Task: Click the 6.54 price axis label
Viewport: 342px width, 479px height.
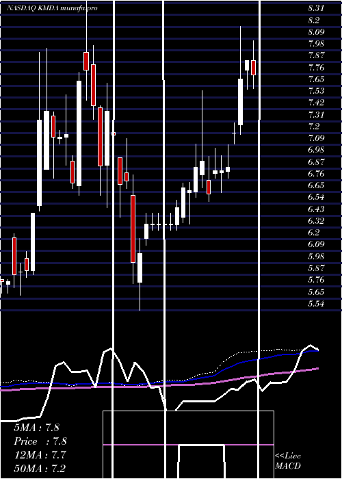Action: coord(316,197)
